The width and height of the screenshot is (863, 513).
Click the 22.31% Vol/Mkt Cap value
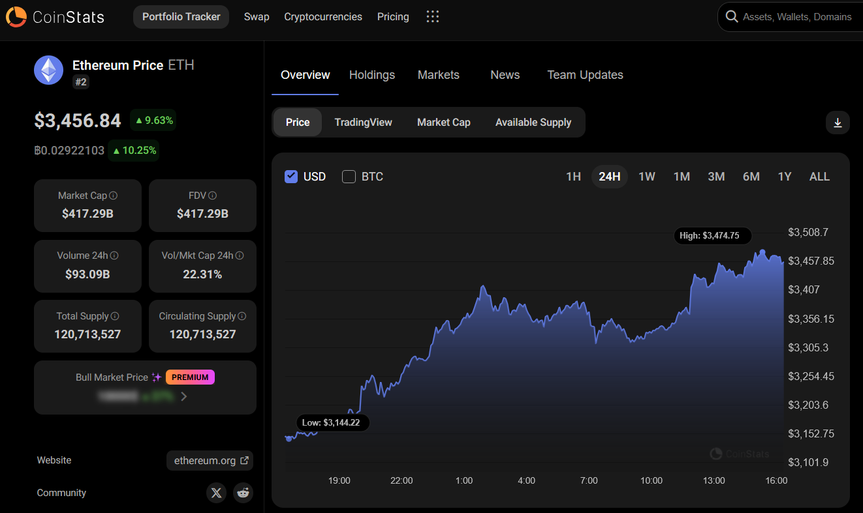[x=202, y=274]
